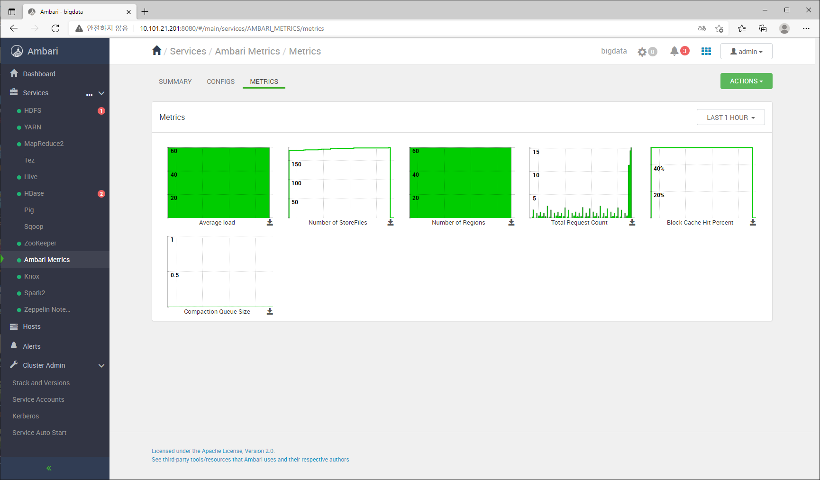This screenshot has height=480, width=820.
Task: Open the YARN service
Action: pos(33,127)
